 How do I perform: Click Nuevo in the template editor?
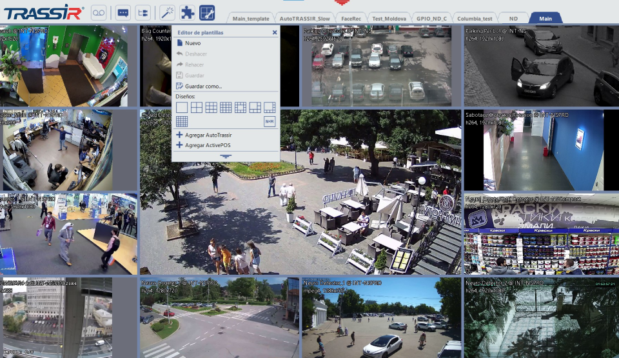coord(192,43)
